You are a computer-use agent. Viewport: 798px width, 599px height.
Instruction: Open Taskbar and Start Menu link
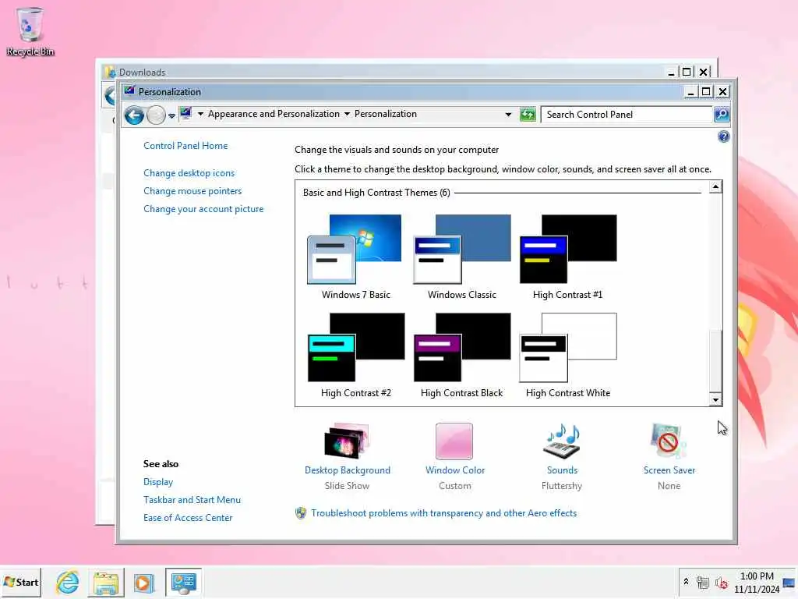(x=192, y=500)
